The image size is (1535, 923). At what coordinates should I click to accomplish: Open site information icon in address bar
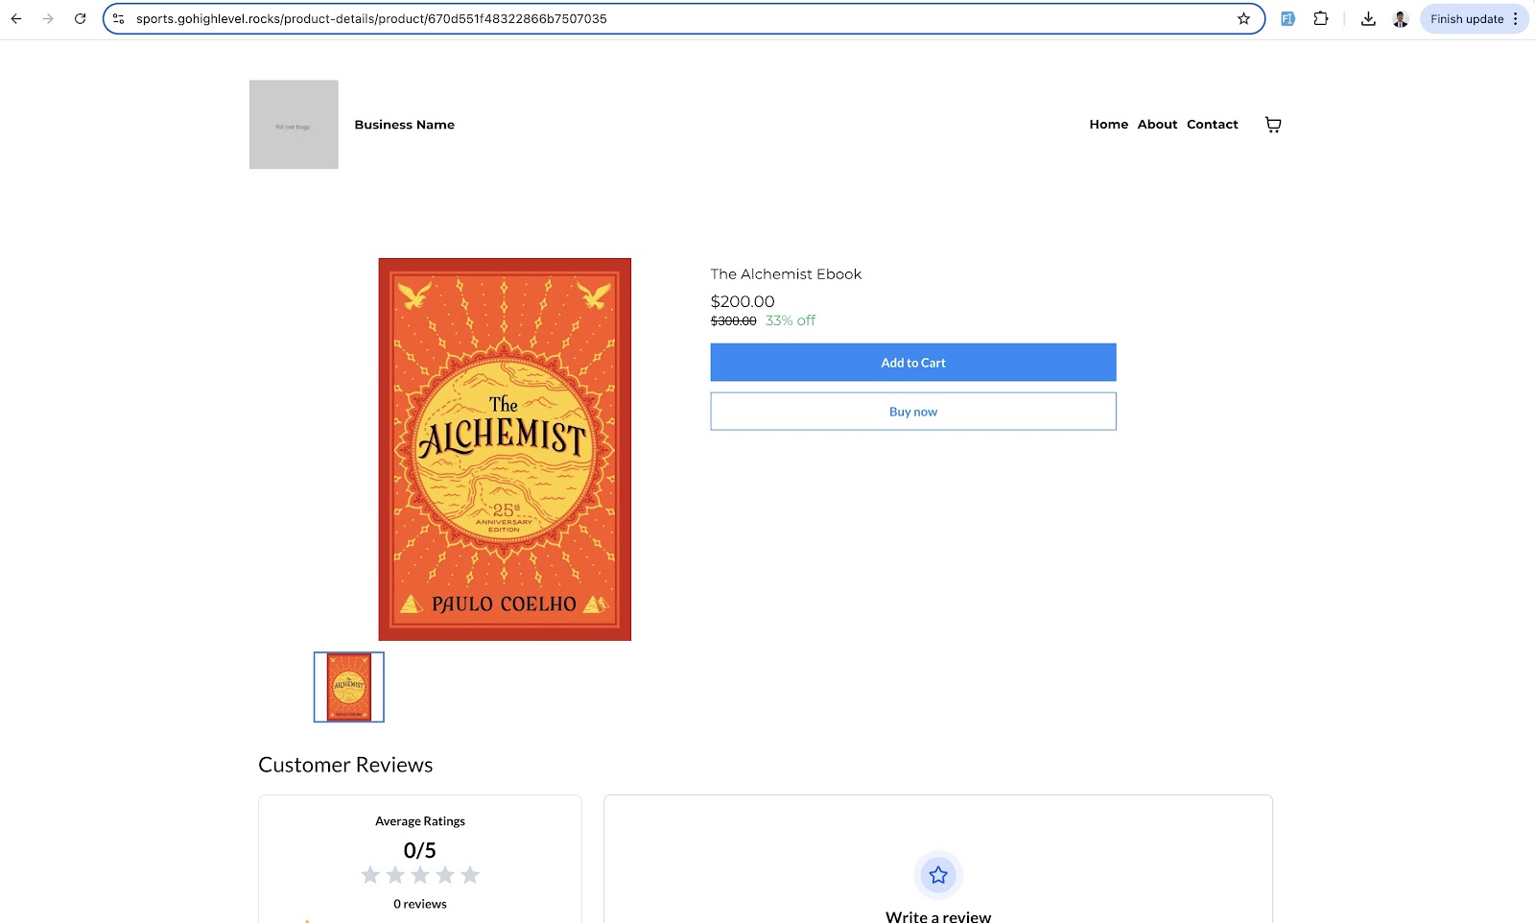119,18
